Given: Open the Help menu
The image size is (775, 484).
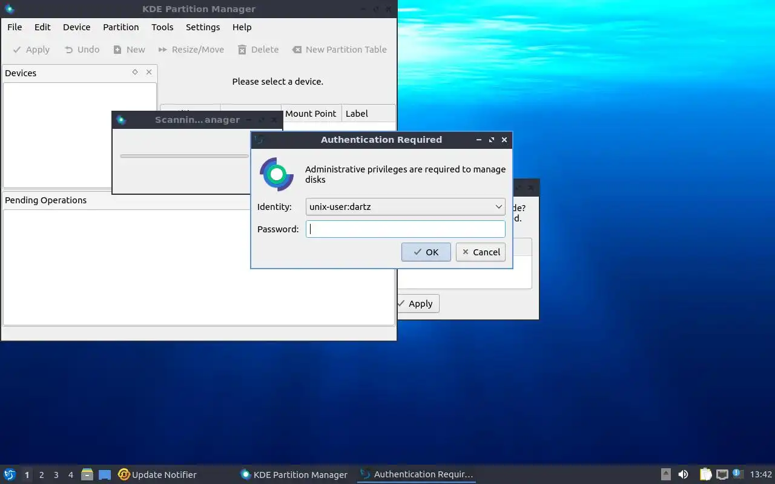Looking at the screenshot, I should [x=242, y=27].
